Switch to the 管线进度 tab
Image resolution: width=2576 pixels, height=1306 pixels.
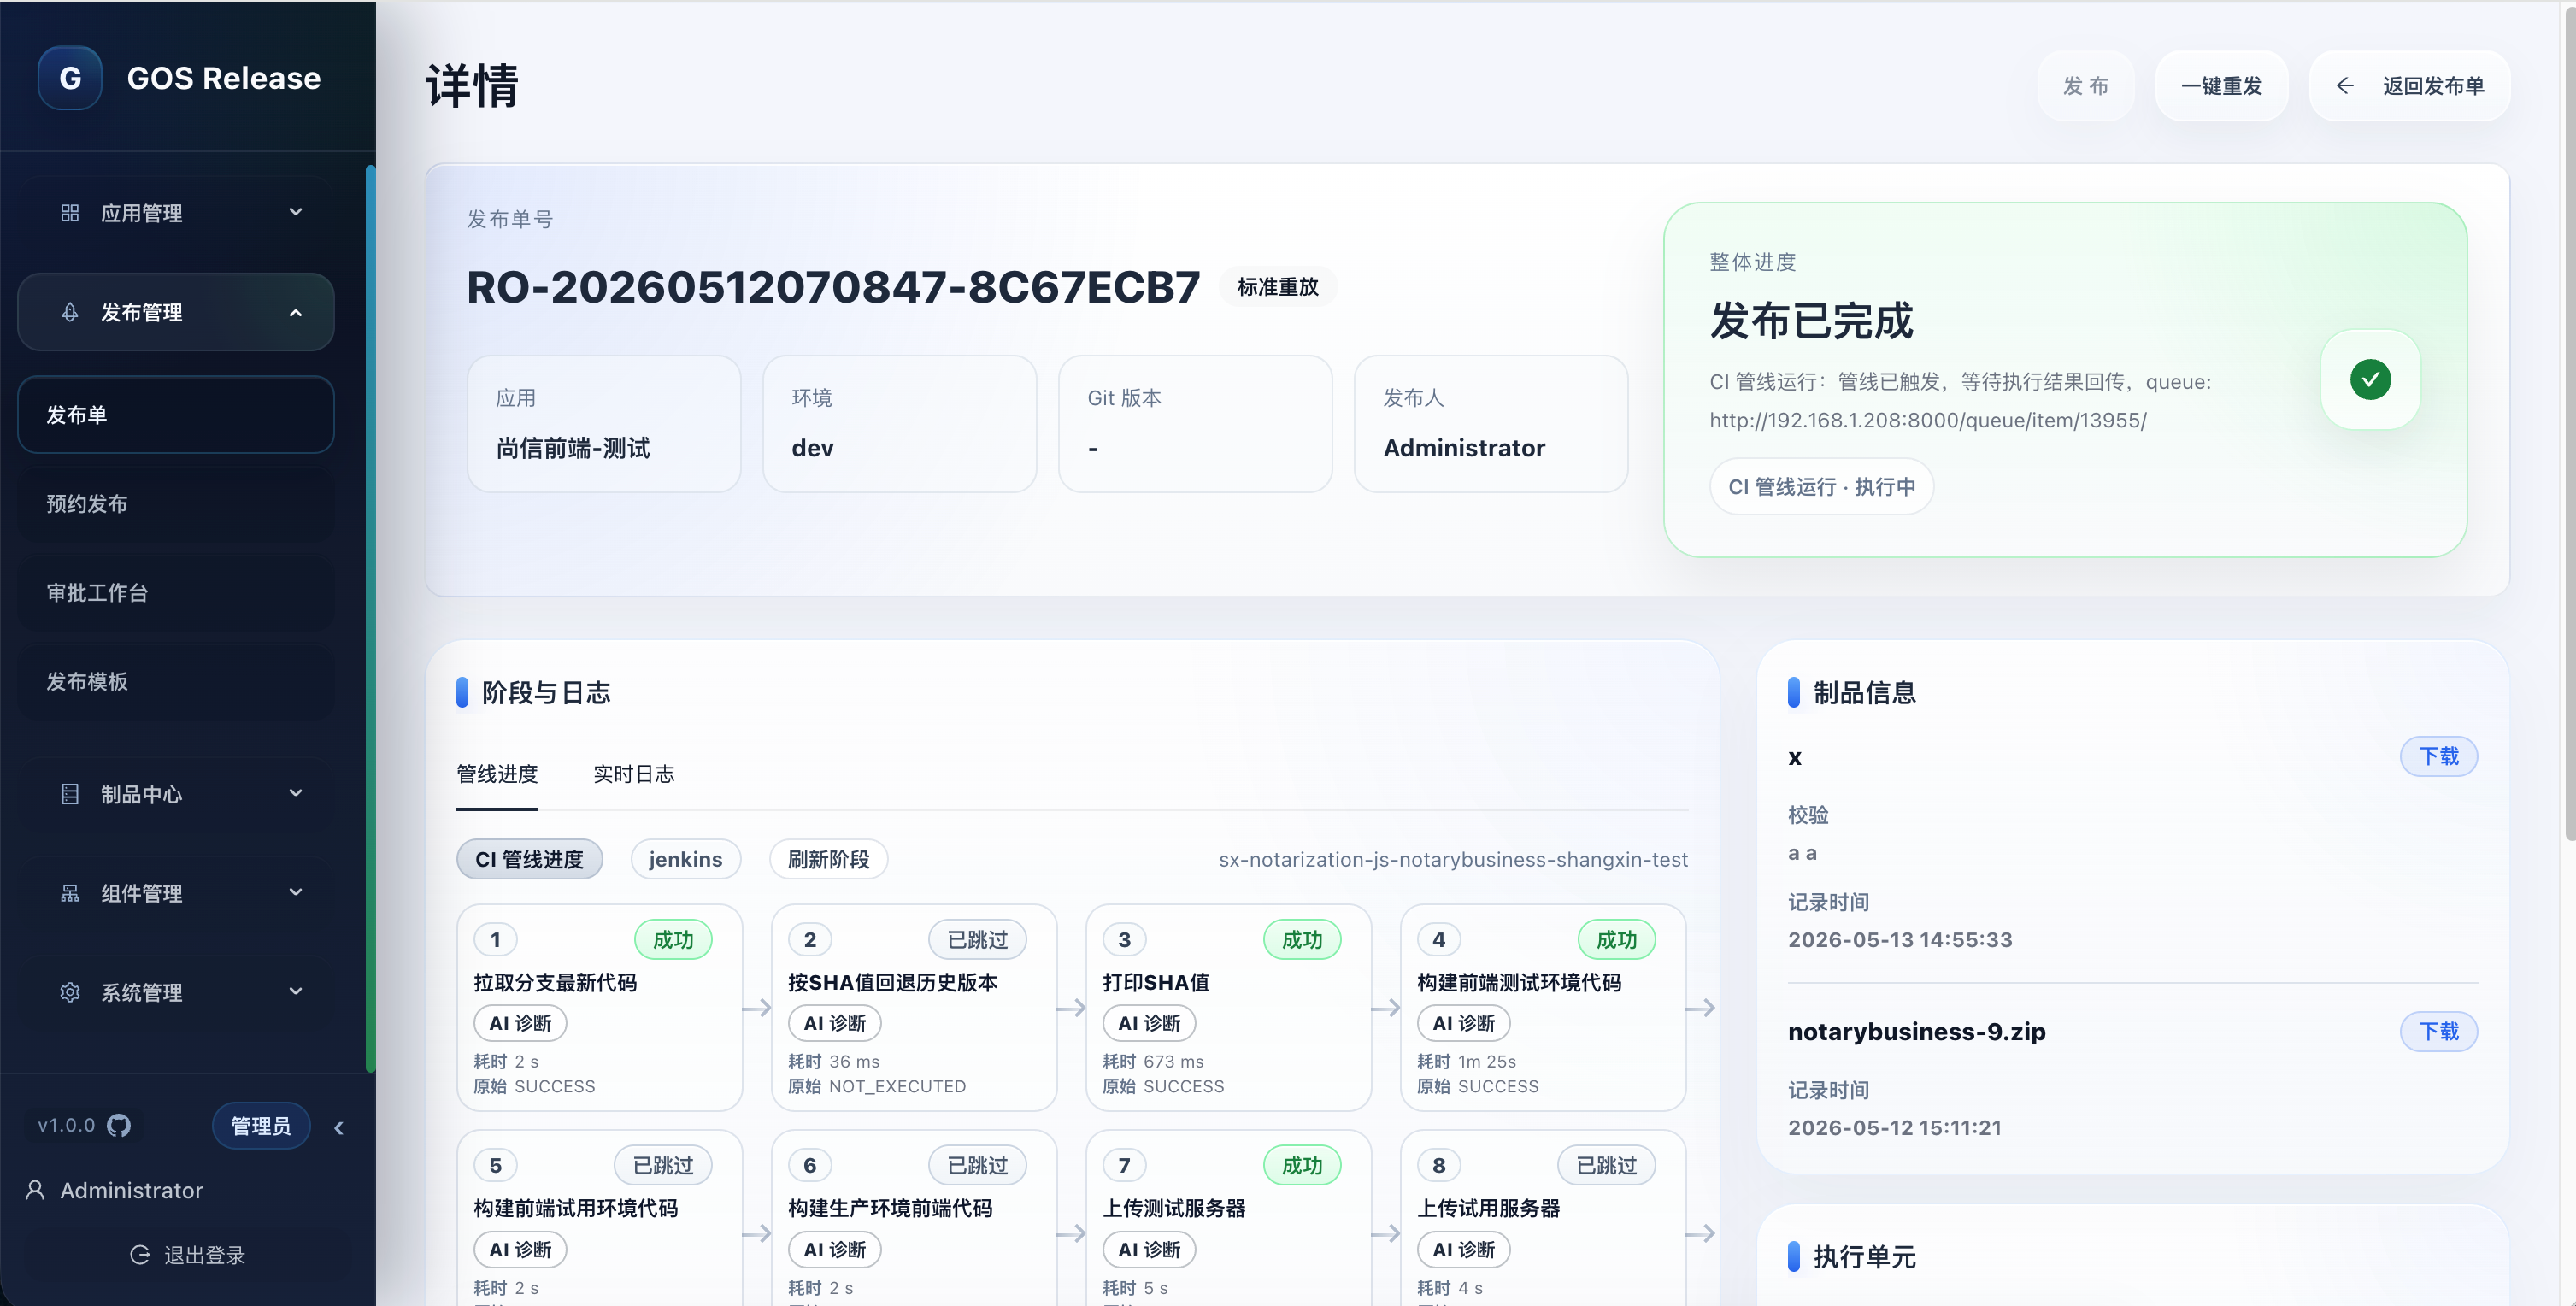[497, 774]
